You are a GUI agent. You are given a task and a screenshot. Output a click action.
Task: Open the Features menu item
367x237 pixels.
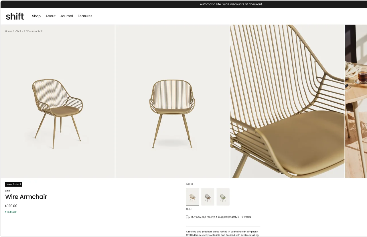85,16
